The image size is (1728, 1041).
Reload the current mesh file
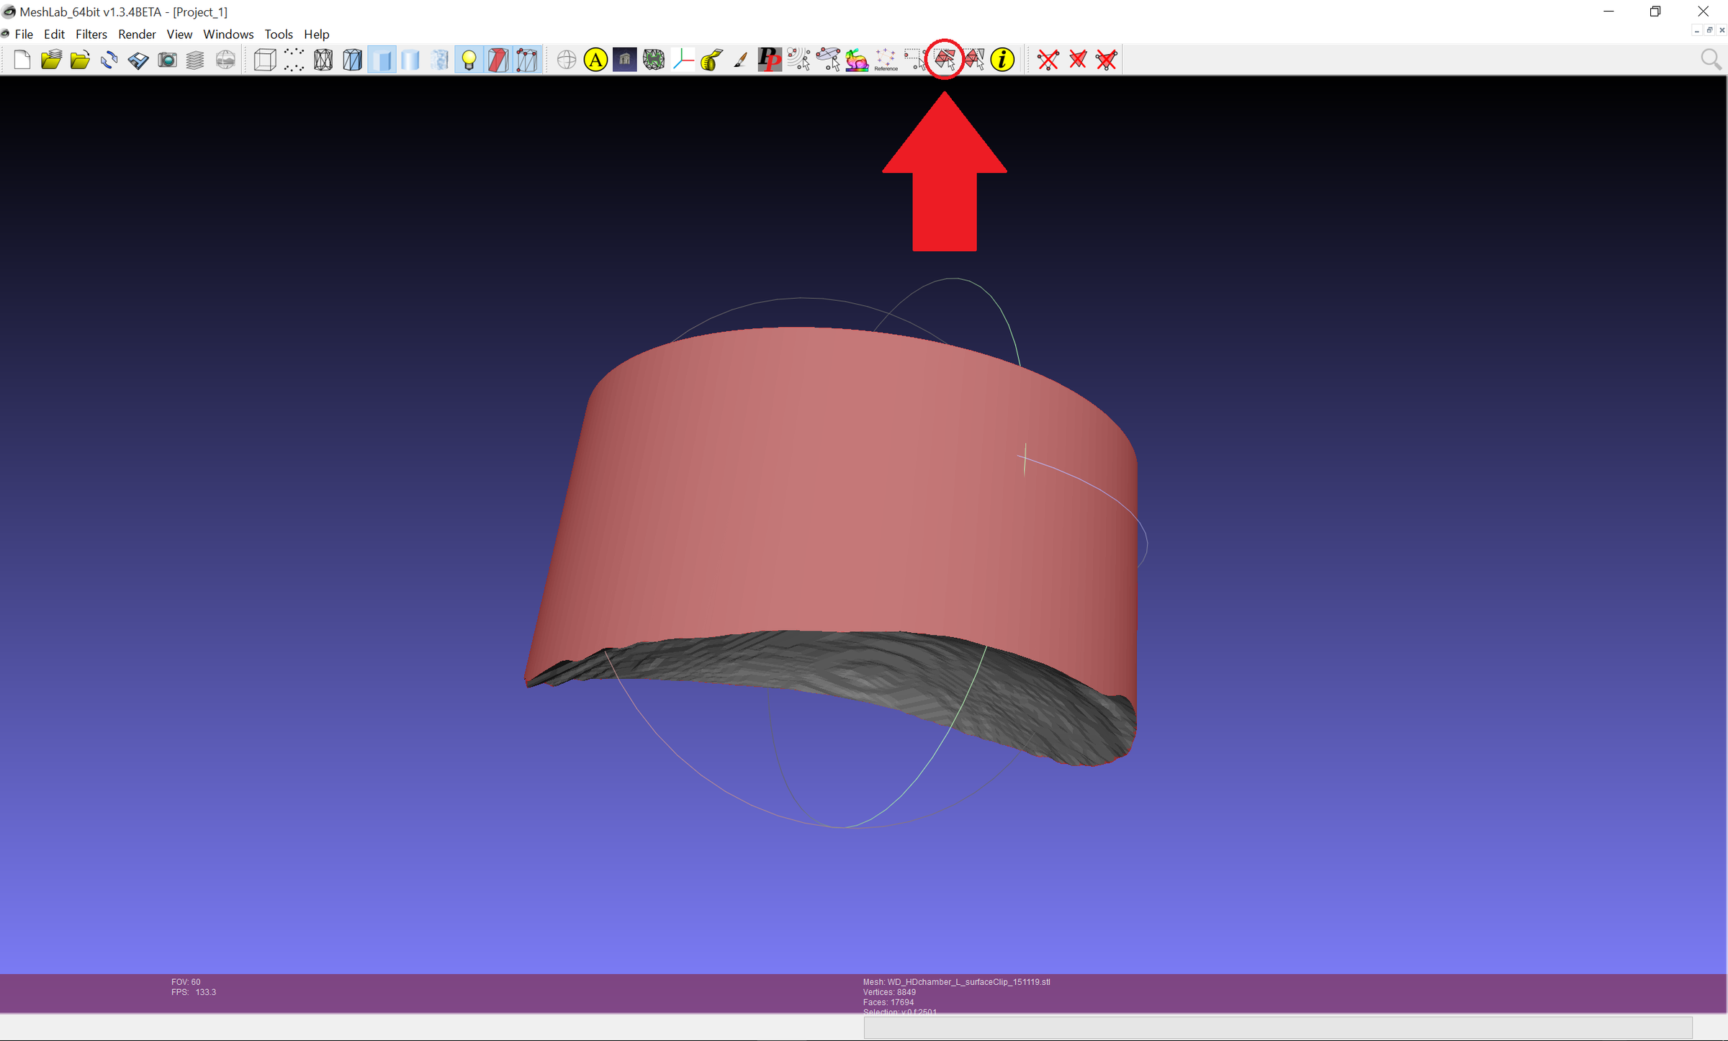pyautogui.click(x=109, y=60)
